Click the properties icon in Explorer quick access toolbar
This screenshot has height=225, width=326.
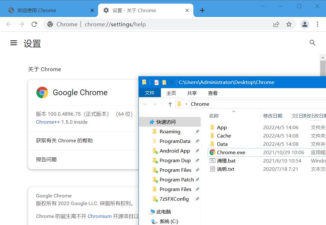click(156, 82)
